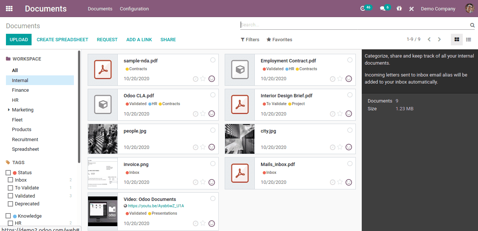Check the Deprecated tag checkbox
The height and width of the screenshot is (231, 478).
point(10,204)
